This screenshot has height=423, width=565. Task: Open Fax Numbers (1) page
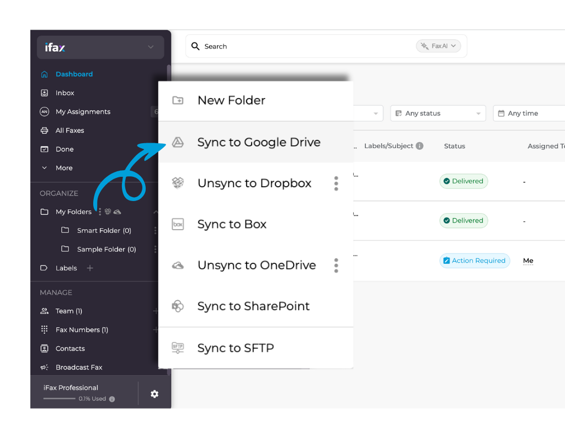tap(82, 329)
